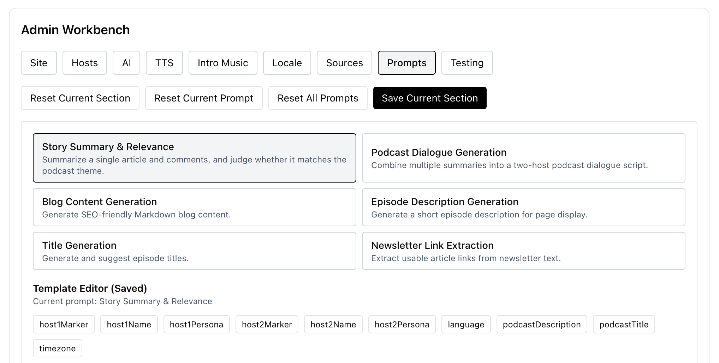Click the language variable chip
The width and height of the screenshot is (719, 363).
[x=465, y=324]
